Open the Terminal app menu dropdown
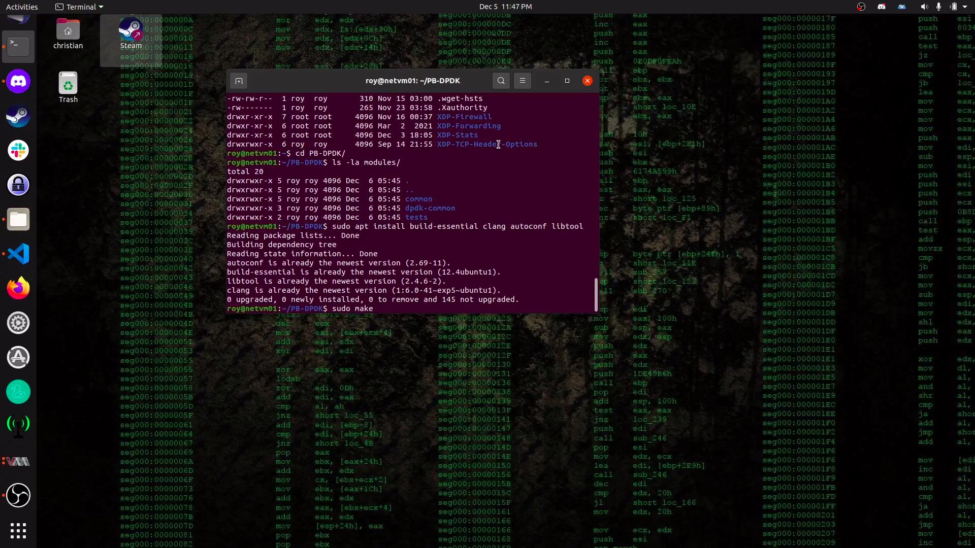 coord(79,7)
